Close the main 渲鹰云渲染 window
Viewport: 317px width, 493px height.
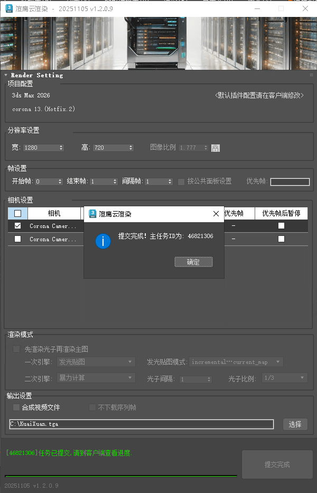(305, 8)
